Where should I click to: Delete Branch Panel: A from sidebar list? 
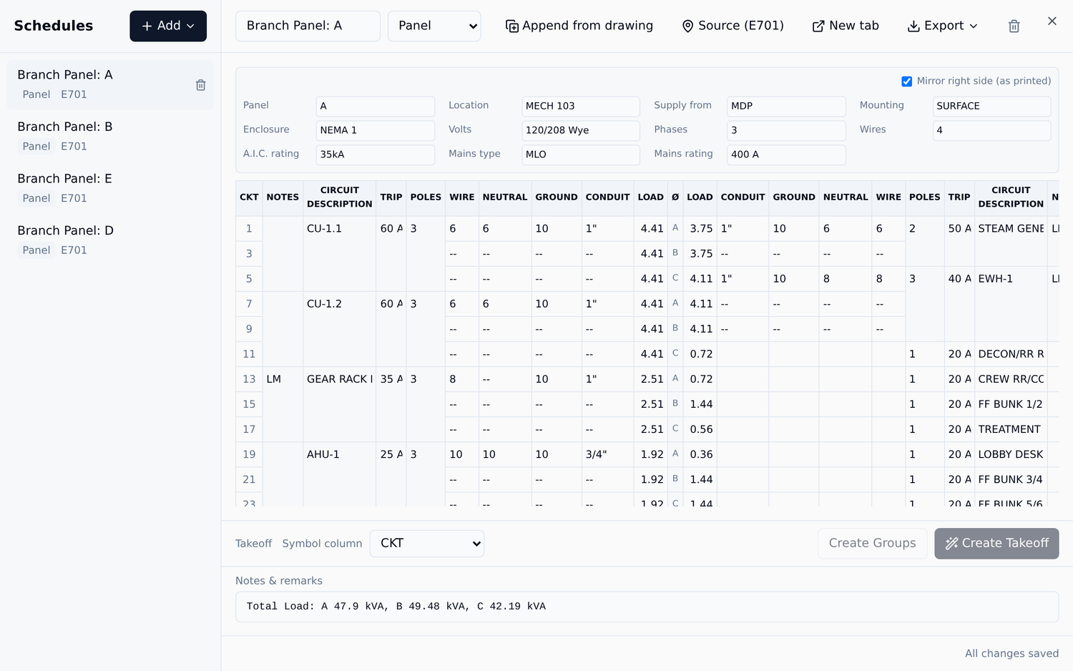pos(200,85)
